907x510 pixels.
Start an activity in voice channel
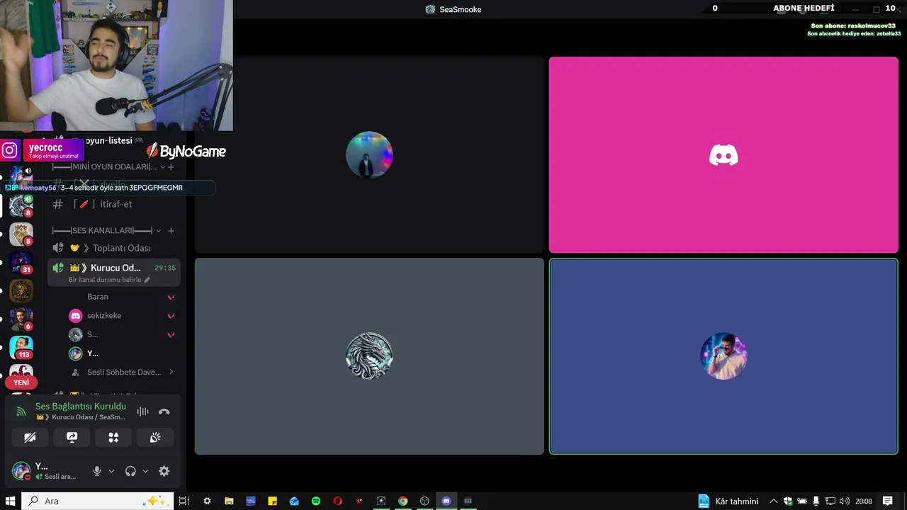click(113, 438)
